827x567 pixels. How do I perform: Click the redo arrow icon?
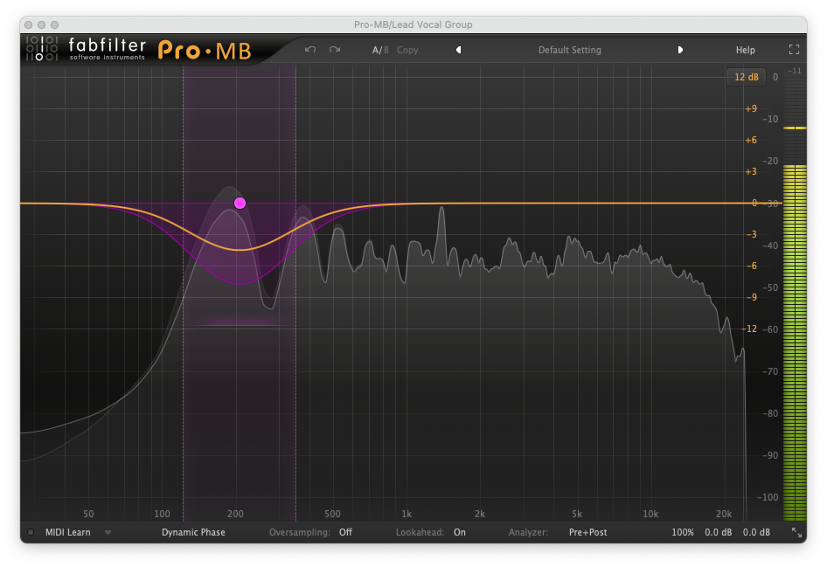(x=335, y=50)
